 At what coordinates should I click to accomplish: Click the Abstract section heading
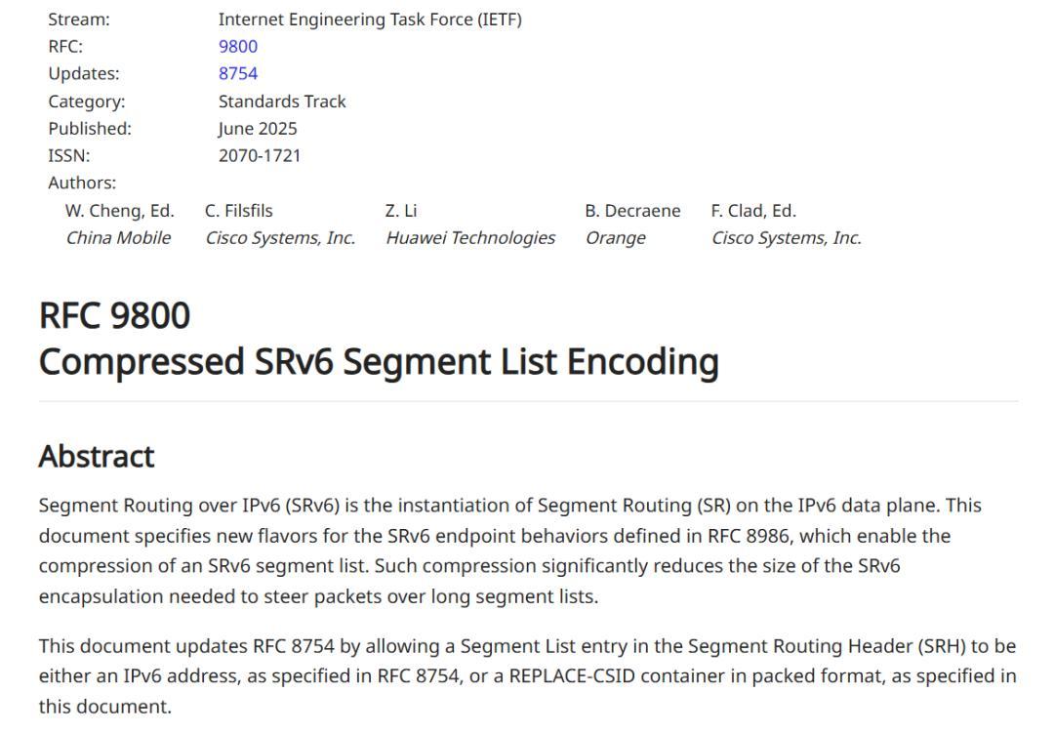click(97, 456)
